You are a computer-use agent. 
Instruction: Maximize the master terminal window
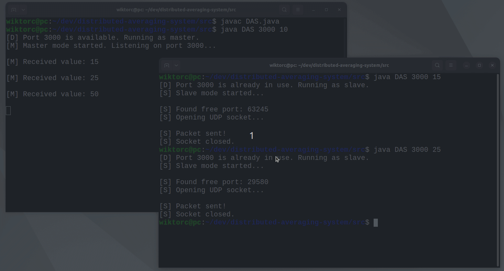tap(326, 10)
